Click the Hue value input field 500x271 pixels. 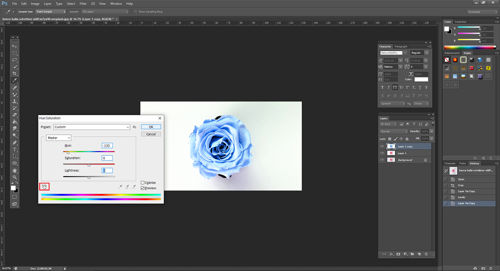[x=107, y=145]
